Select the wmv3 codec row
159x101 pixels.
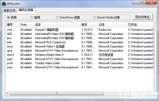coord(79,55)
